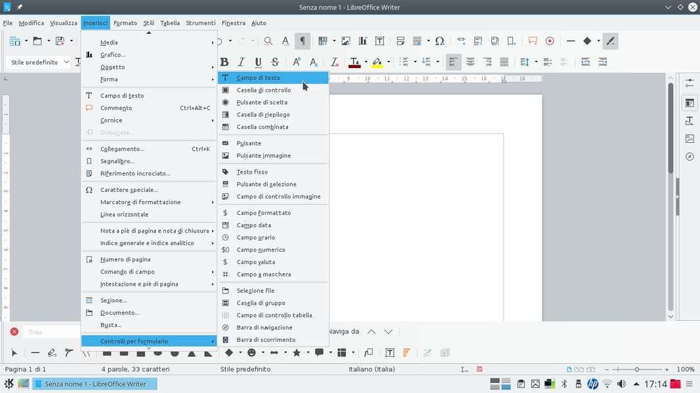Click the Italic formatting icon
The width and height of the screenshot is (700, 393).
[x=241, y=62]
